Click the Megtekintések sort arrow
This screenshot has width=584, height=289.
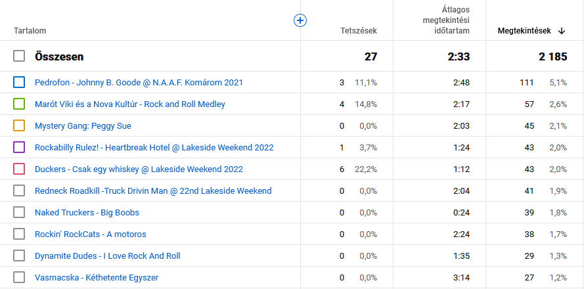(562, 32)
